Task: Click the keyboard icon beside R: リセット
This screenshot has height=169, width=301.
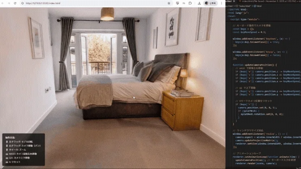Action: coord(7,162)
